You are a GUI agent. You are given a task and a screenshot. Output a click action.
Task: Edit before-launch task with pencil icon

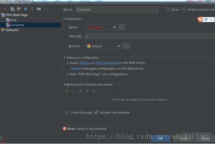[80, 91]
